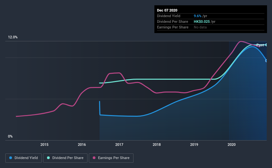Select the 2019 x-axis label

[194, 145]
